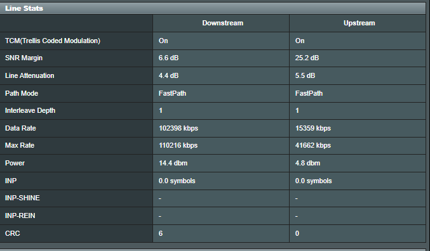Click the Line Stats panel header

213,8
